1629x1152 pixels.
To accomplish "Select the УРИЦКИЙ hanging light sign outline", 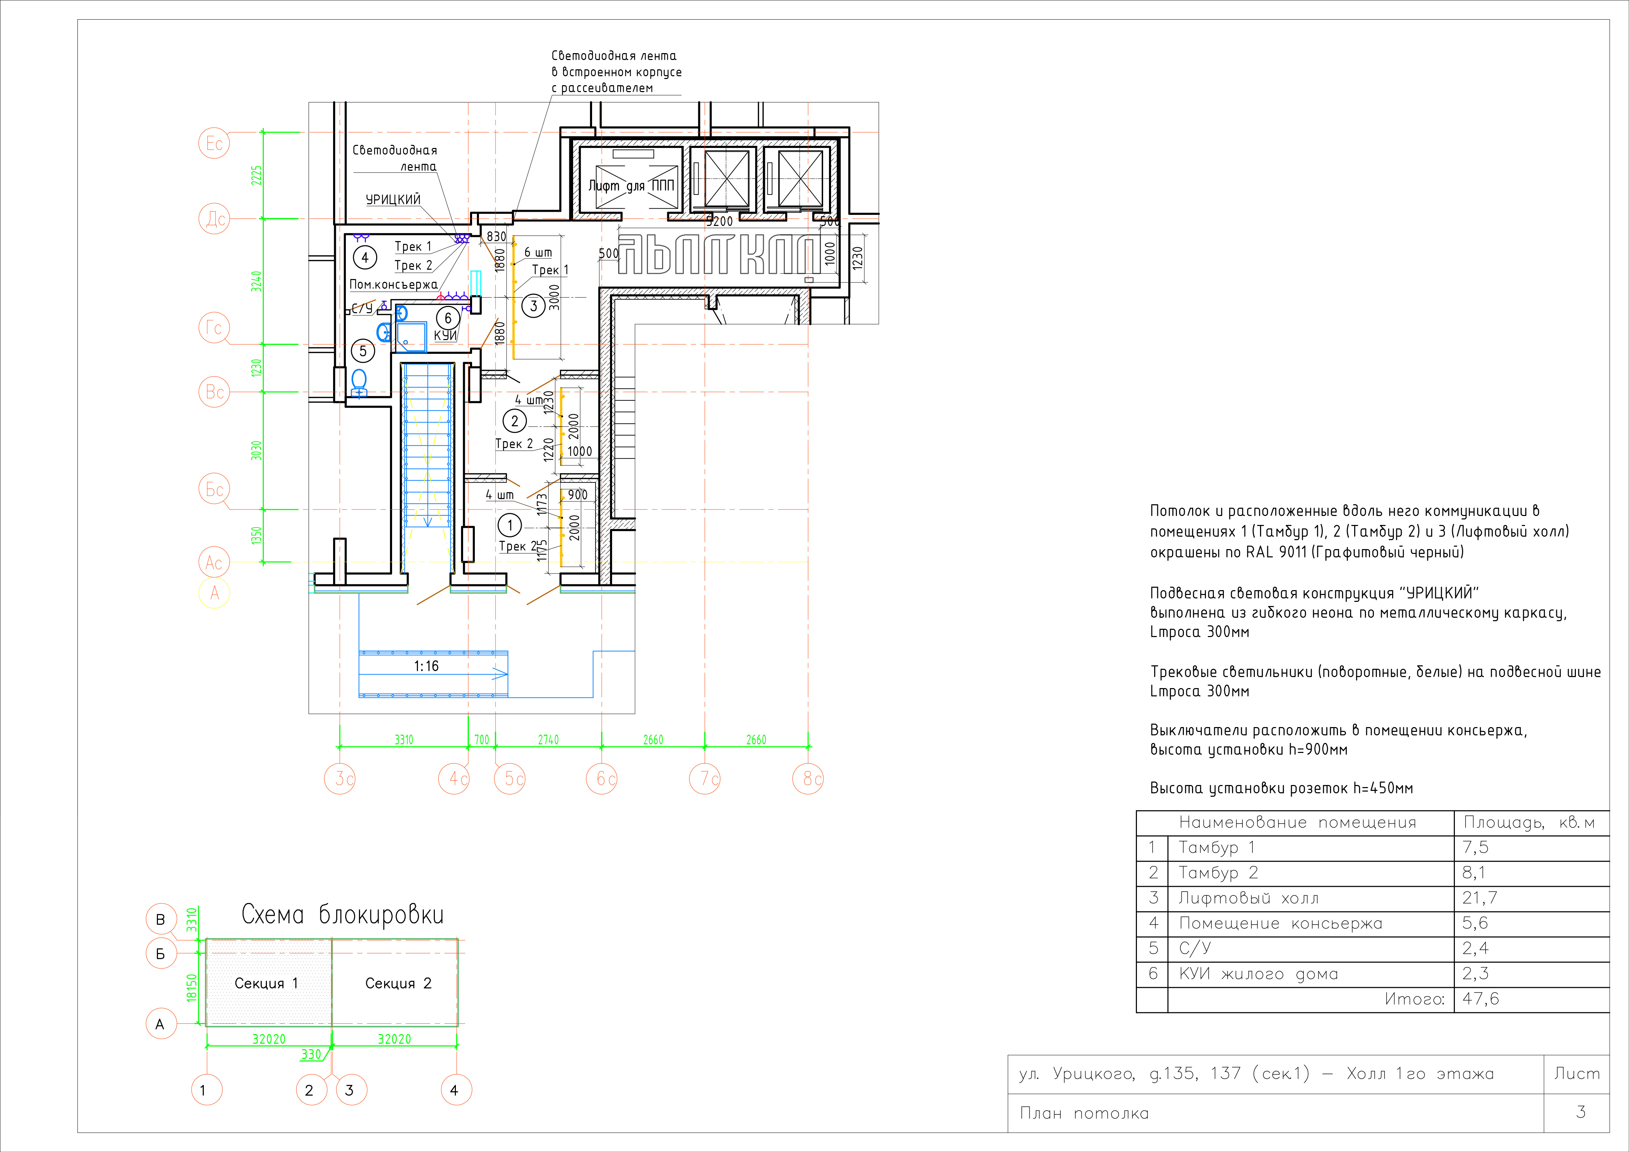I will point(720,254).
